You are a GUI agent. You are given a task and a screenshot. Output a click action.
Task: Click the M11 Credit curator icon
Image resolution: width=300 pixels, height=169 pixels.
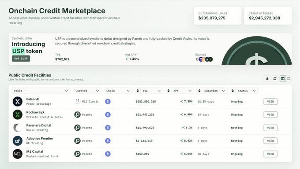coord(77,101)
